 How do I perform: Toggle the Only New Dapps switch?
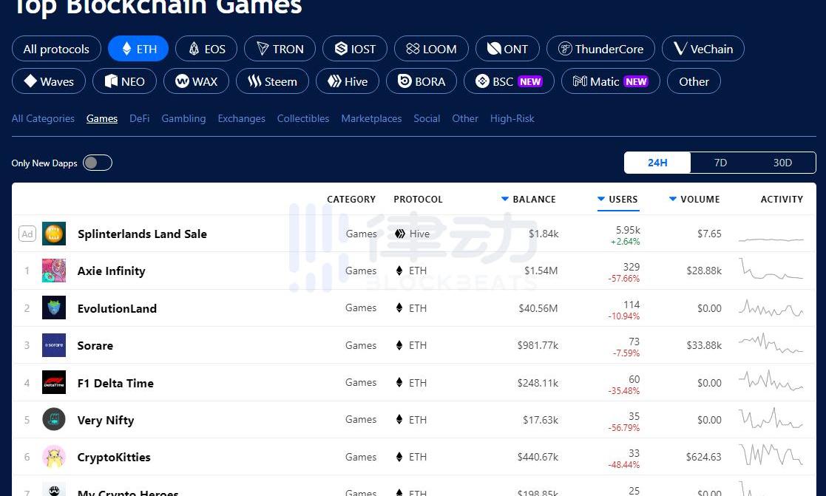97,163
